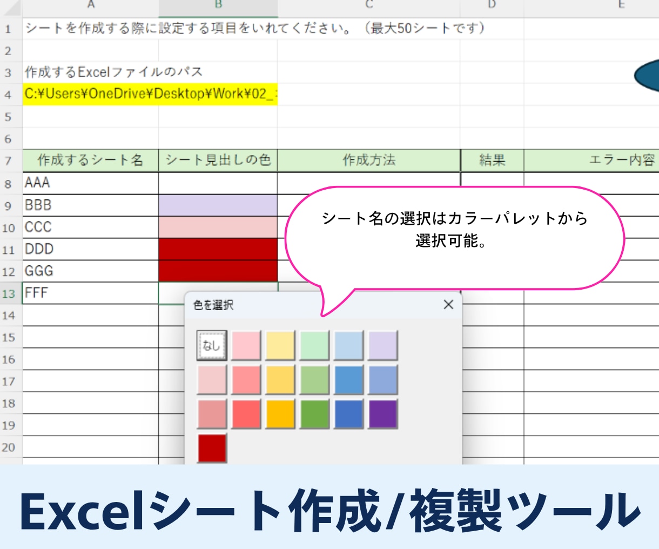Select cell containing GGG
659x549 pixels.
(x=91, y=271)
